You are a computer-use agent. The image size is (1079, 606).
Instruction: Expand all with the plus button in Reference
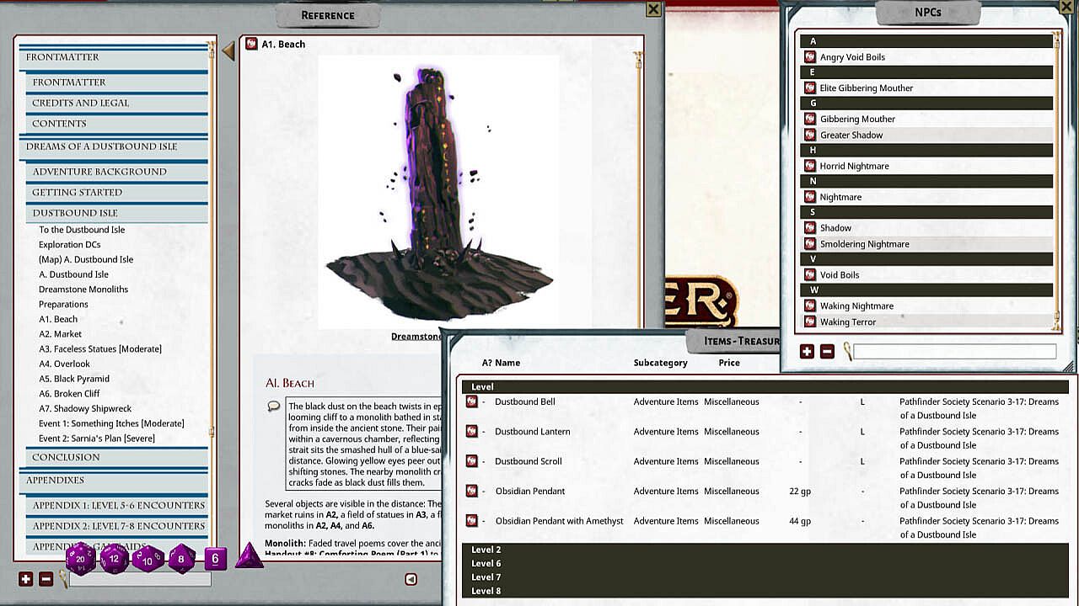pyautogui.click(x=25, y=579)
